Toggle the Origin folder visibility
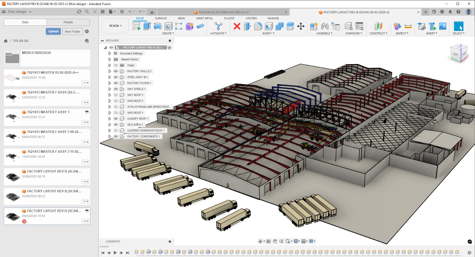 pos(116,65)
